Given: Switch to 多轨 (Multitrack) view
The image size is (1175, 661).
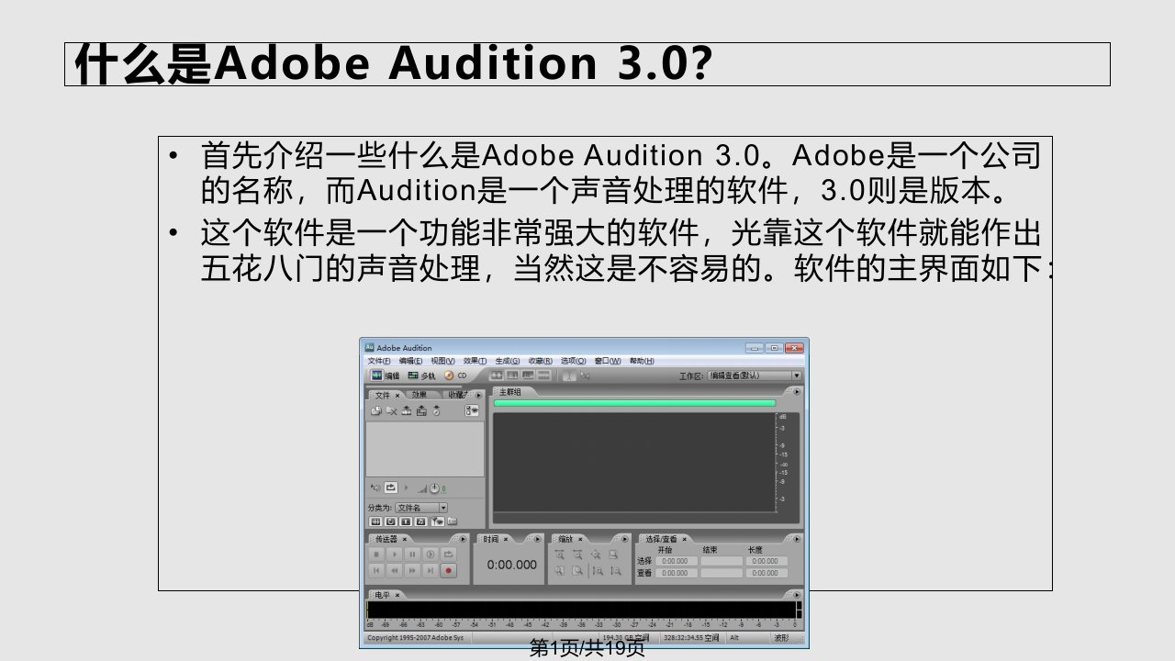Looking at the screenshot, I should (x=421, y=375).
